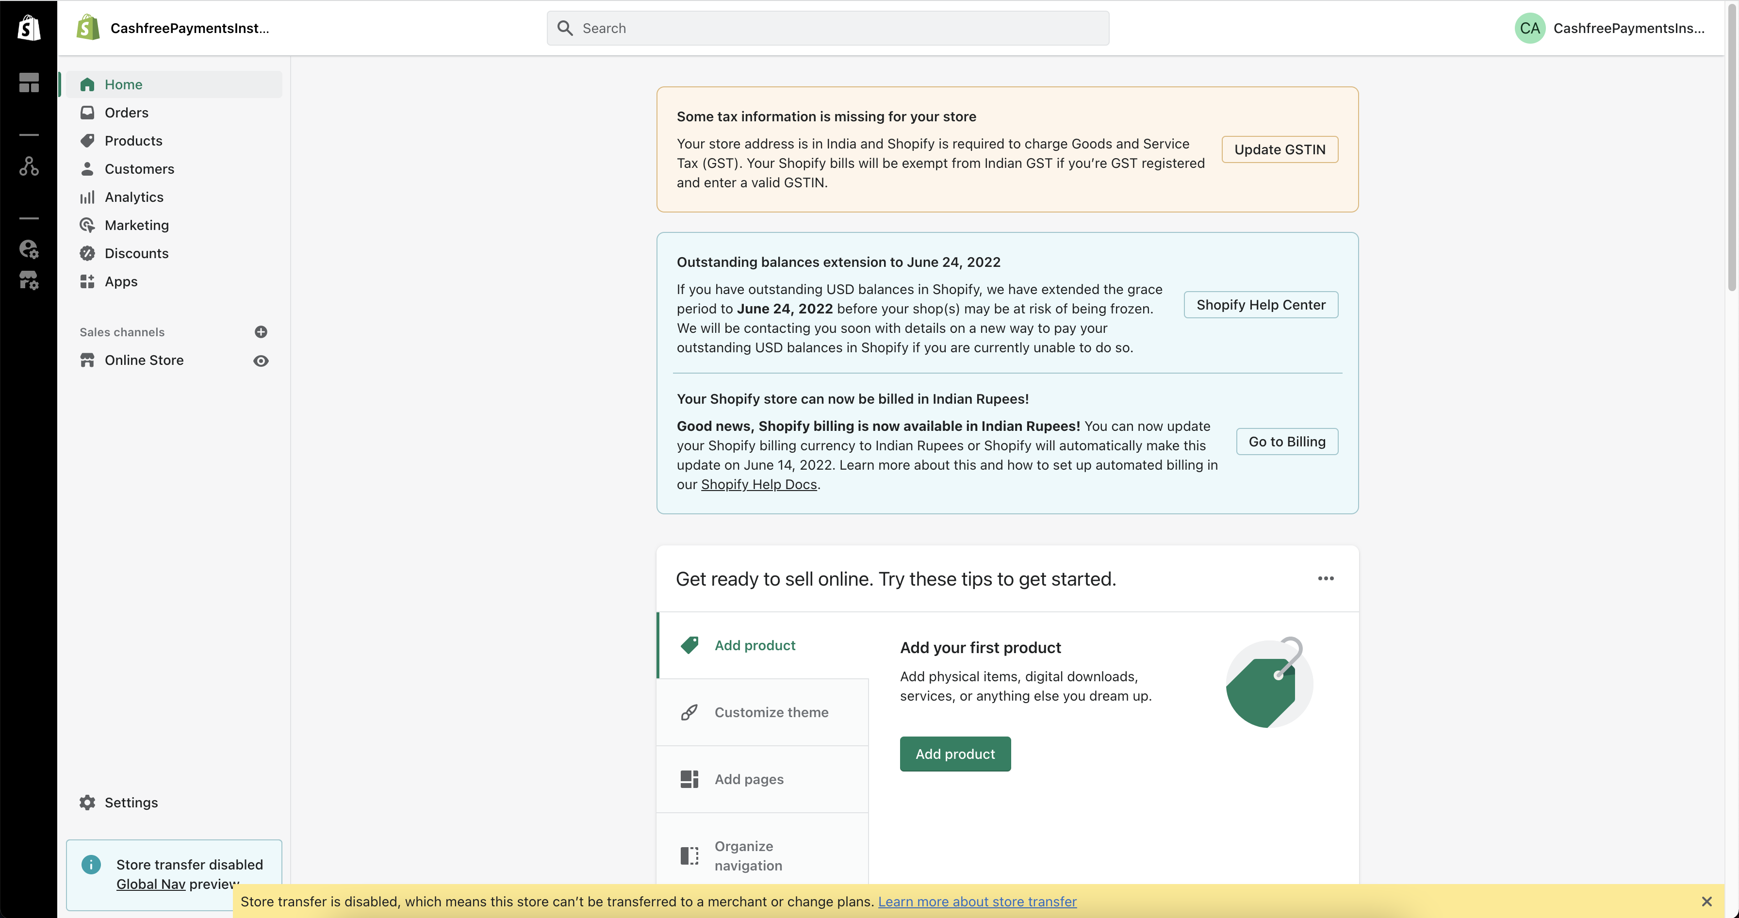Open the CashfreePaymentsIns account menu
1739x918 pixels.
click(1609, 28)
